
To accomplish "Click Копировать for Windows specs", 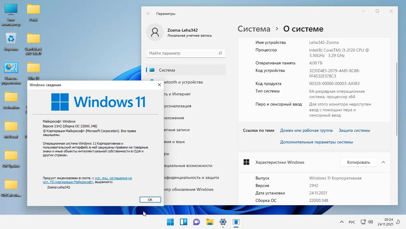I will tap(359, 162).
